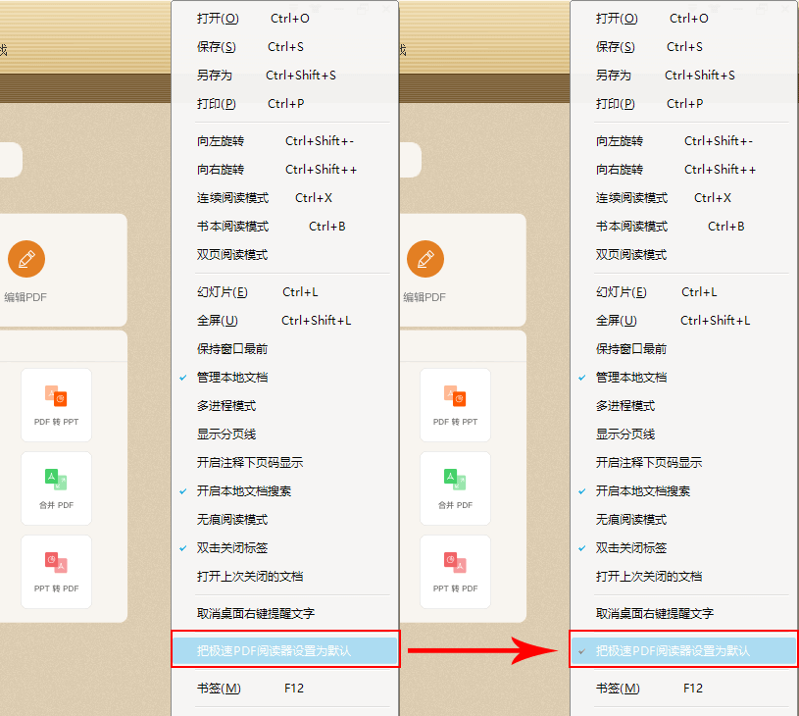Screen dimensions: 799x716
Task: Select 全屏(U) in the left-hand menu
Action: click(x=285, y=321)
